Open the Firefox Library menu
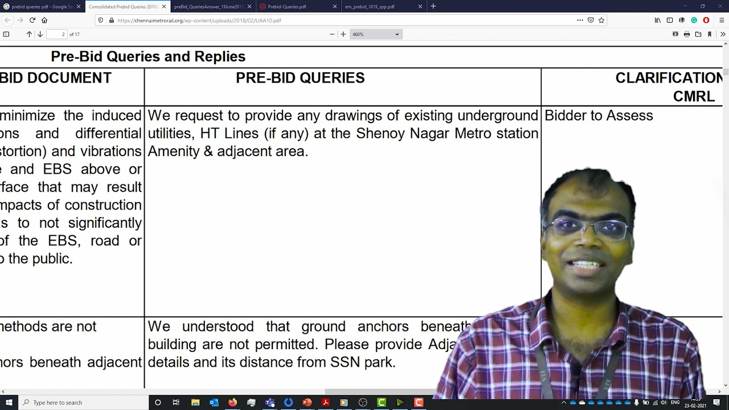 (x=658, y=20)
